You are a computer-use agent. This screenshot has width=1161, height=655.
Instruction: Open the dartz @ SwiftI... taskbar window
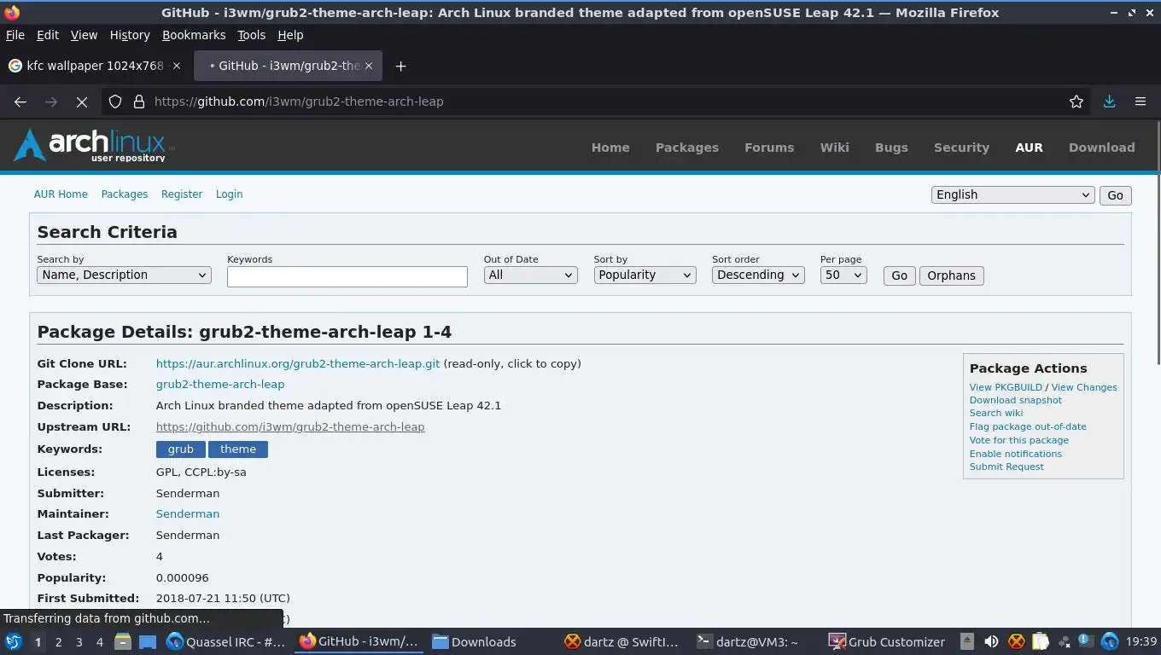point(622,642)
